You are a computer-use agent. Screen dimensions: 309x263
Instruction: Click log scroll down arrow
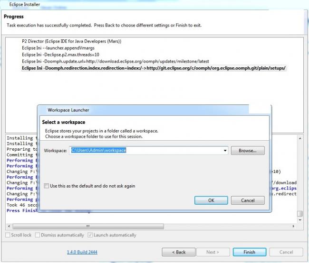coord(300,220)
